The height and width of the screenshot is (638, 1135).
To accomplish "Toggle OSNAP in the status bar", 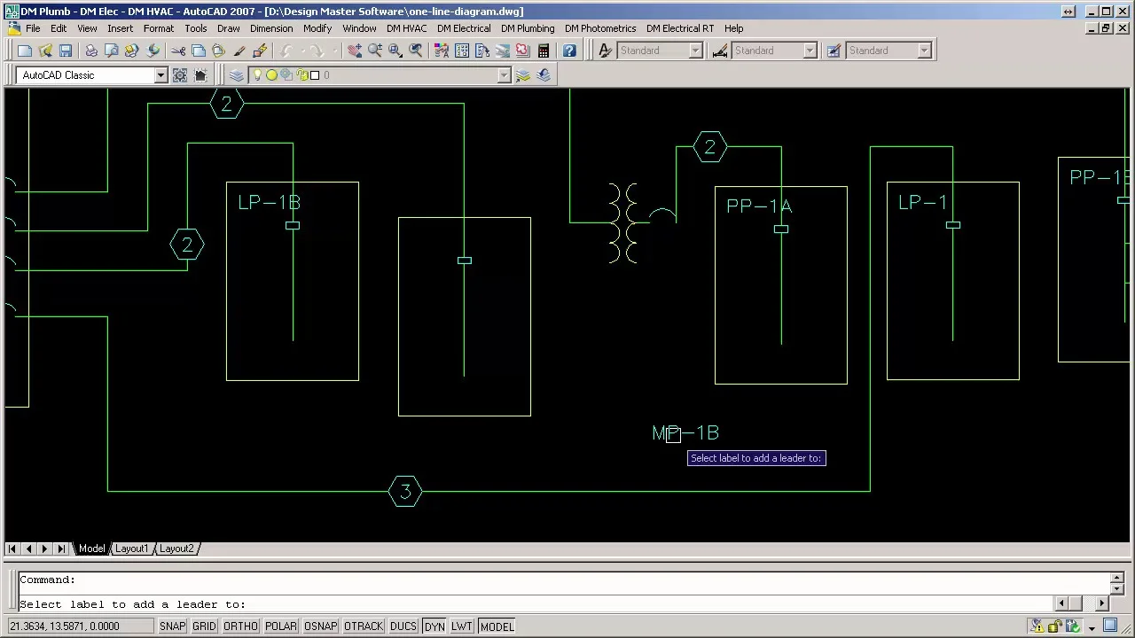I will [x=320, y=626].
